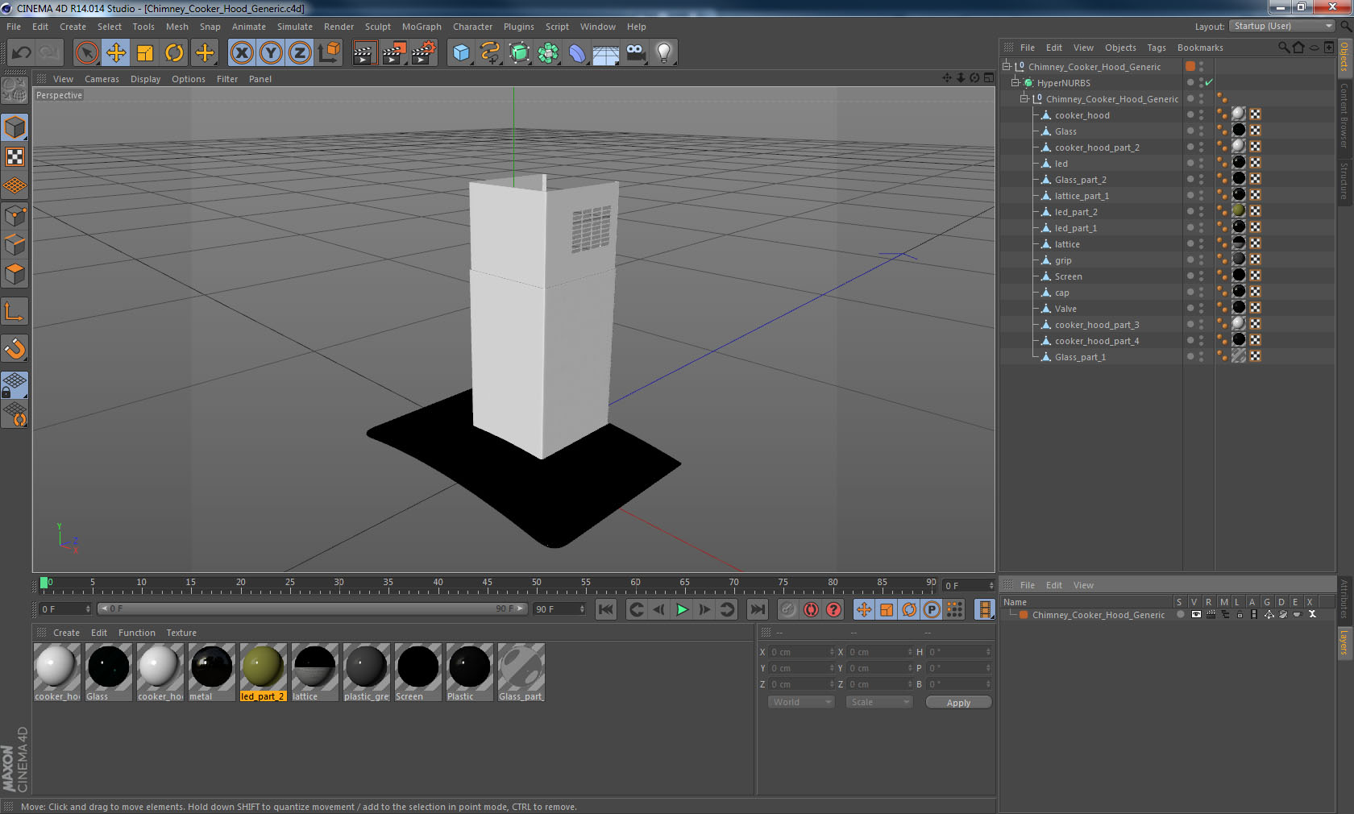Open the vertical Content Browser tab
1354x814 pixels.
click(1344, 114)
